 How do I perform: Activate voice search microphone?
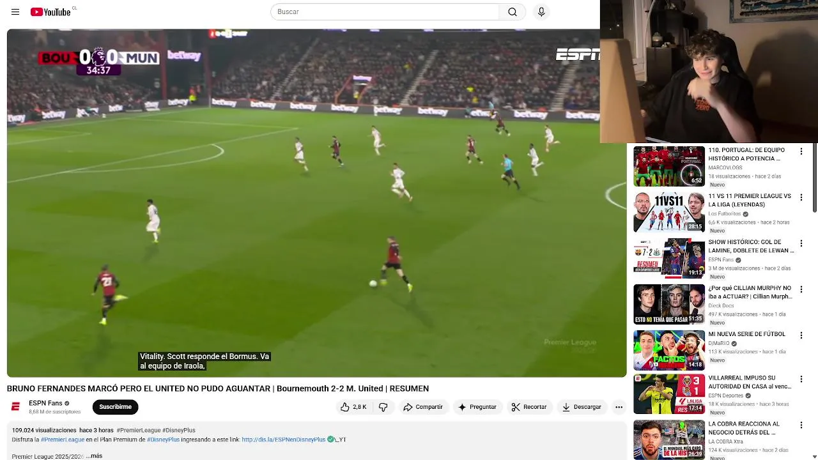[x=541, y=11]
